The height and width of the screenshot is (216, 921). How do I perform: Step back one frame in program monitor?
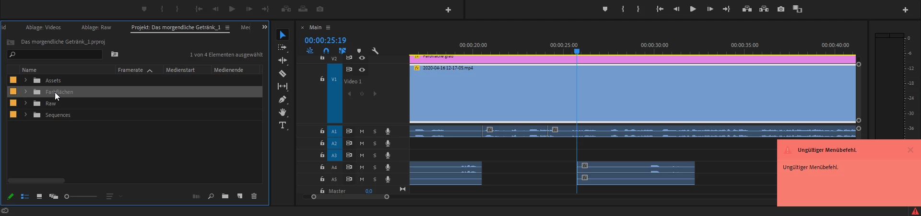[676, 9]
